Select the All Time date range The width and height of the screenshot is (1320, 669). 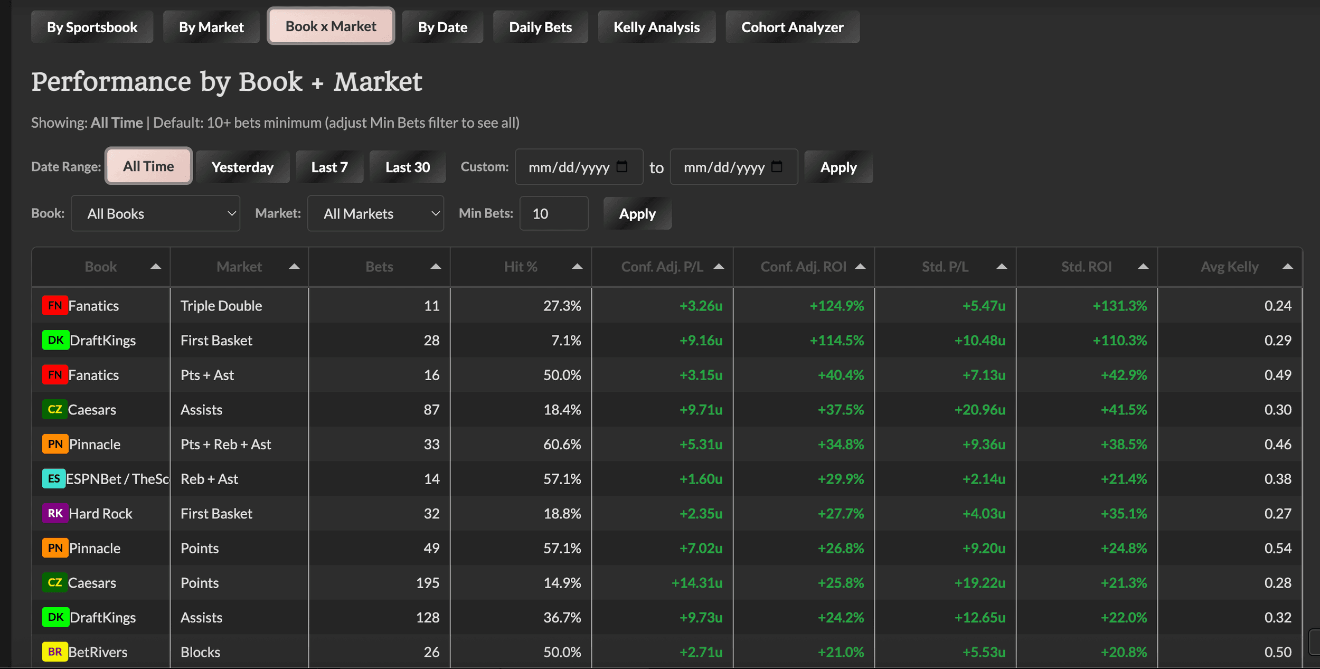pyautogui.click(x=148, y=167)
